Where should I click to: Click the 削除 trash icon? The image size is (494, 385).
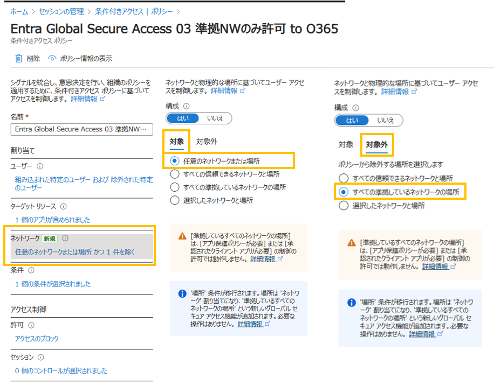click(x=18, y=59)
